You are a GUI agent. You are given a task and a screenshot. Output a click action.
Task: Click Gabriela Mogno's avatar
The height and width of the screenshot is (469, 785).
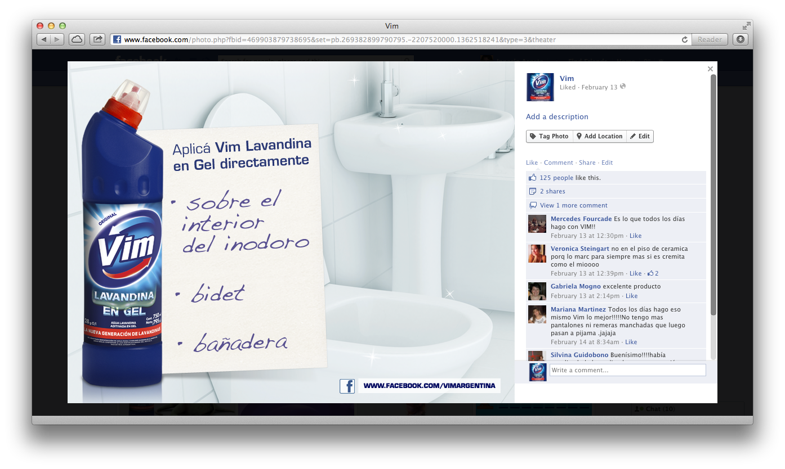(x=537, y=291)
